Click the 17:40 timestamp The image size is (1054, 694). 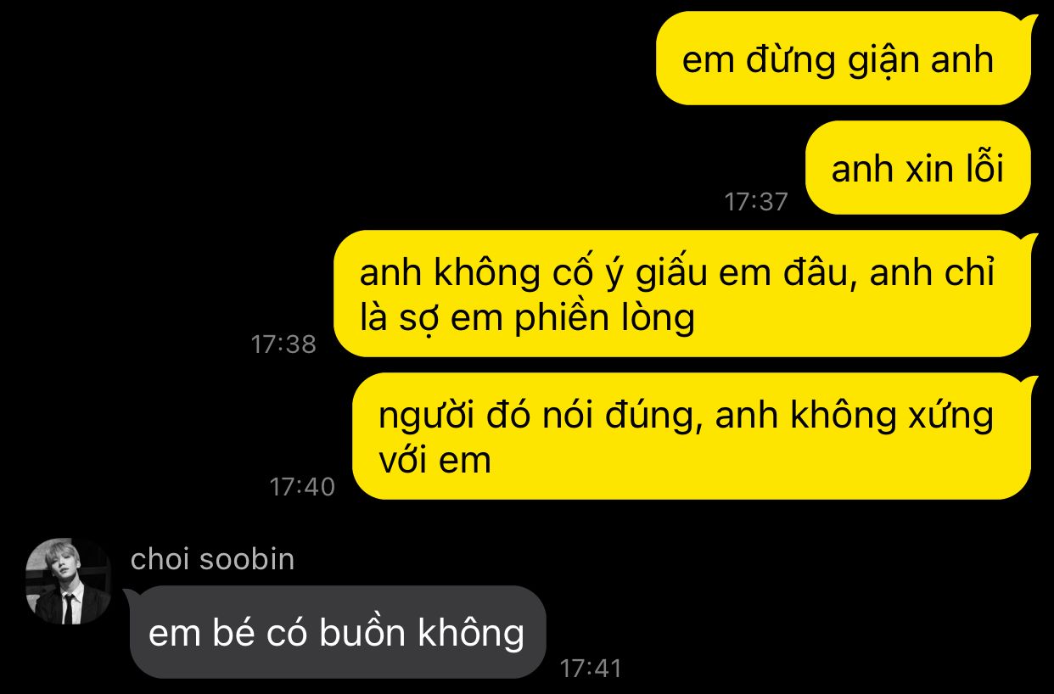coord(302,487)
